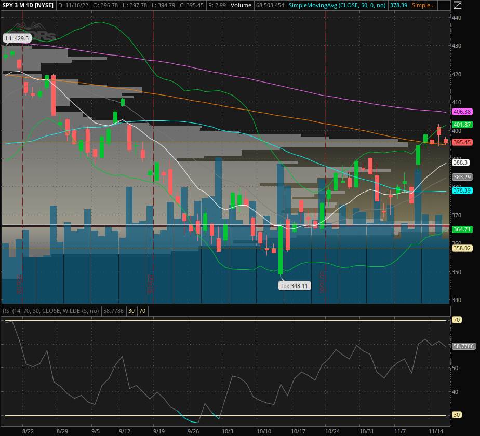
Task: Click the 340 label on the price axis
Action: point(457,300)
